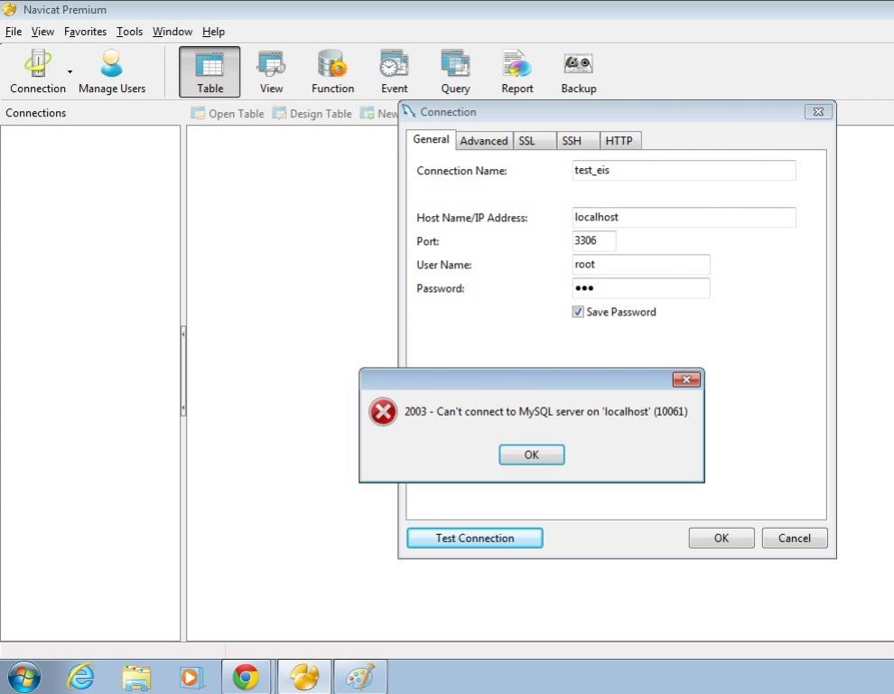The height and width of the screenshot is (694, 894).
Task: Click Open Table in object toolbar
Action: pyautogui.click(x=228, y=113)
